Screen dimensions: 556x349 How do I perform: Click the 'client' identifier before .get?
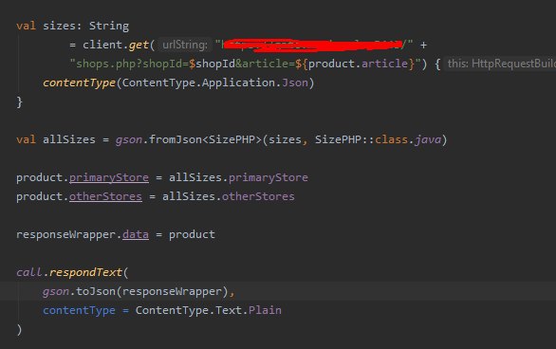coord(102,45)
